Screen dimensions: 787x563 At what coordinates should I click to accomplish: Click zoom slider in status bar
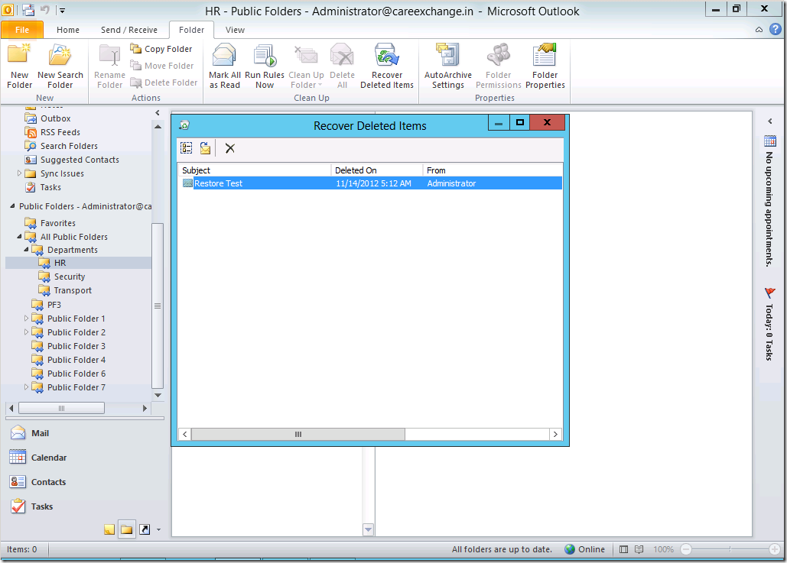(x=730, y=549)
